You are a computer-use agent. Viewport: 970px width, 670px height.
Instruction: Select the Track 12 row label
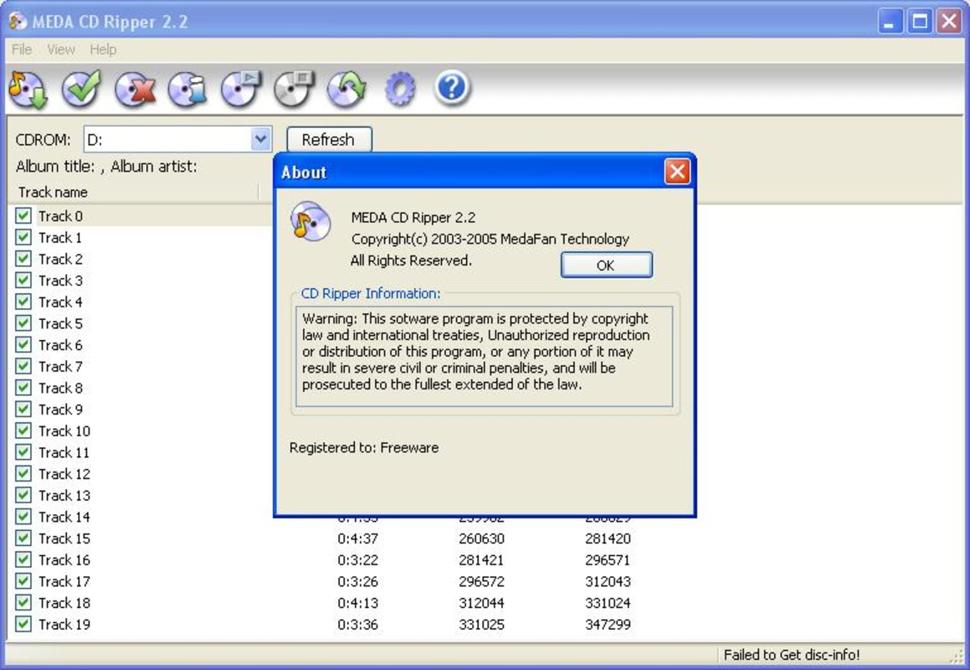64,474
